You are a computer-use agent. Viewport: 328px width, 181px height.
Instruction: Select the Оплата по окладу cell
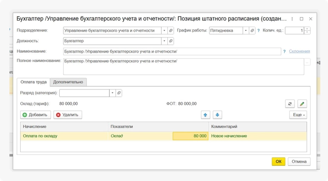pyautogui.click(x=64, y=136)
